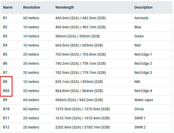This screenshot has height=133, width=174.
Task: Click the Name column header
Action: coord(8,7)
